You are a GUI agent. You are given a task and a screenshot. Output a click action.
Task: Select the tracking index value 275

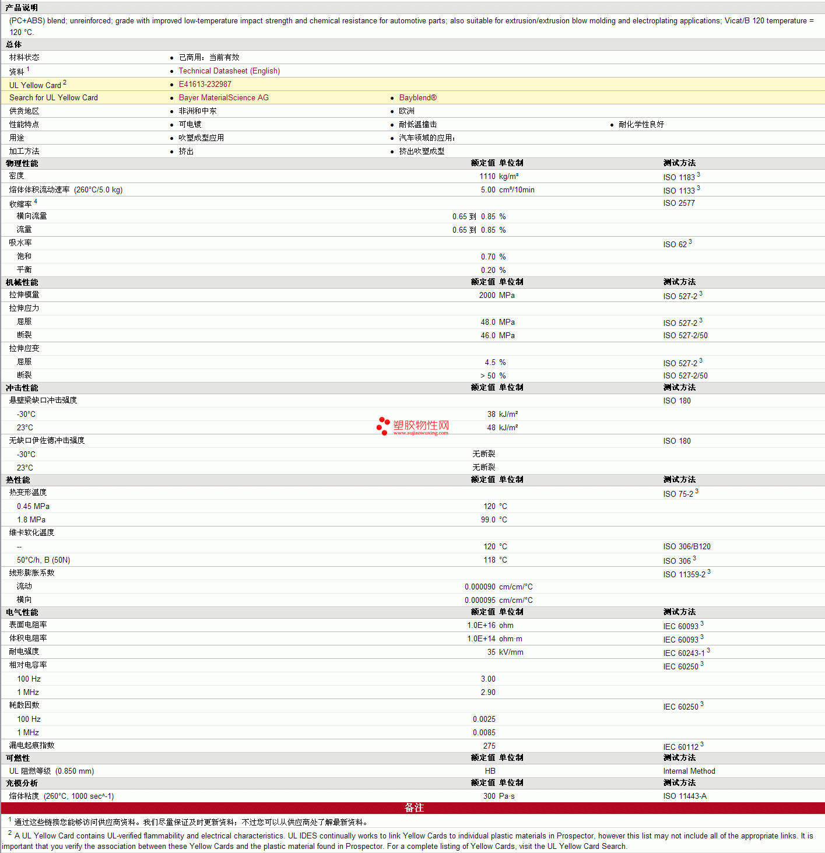[489, 746]
